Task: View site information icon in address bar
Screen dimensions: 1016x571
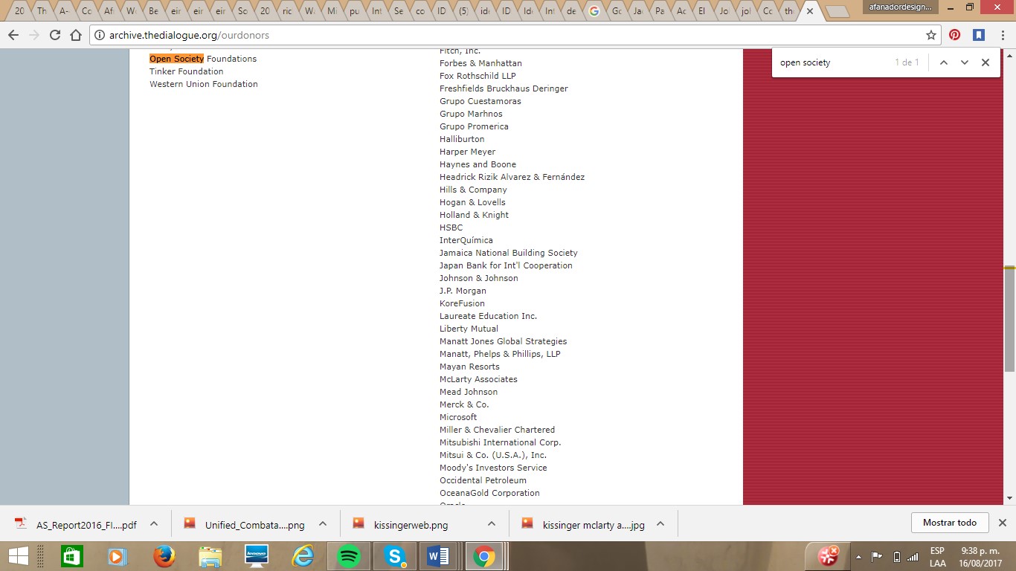Action: (100, 35)
